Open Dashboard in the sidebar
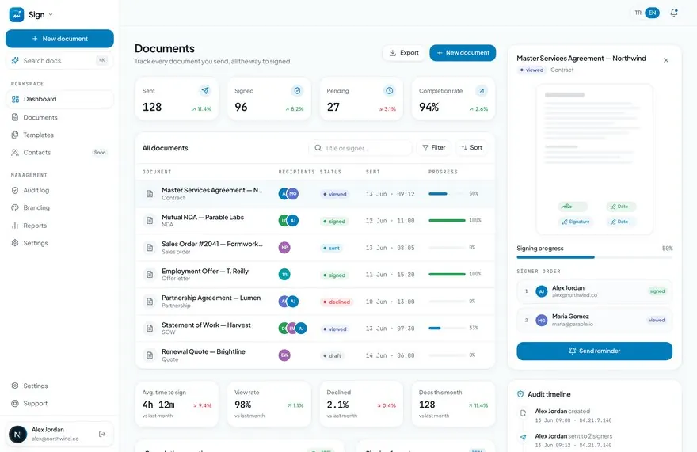Screen dimensions: 697x452 click(x=59, y=99)
